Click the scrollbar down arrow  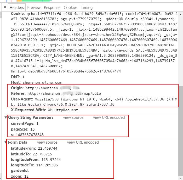180,178
